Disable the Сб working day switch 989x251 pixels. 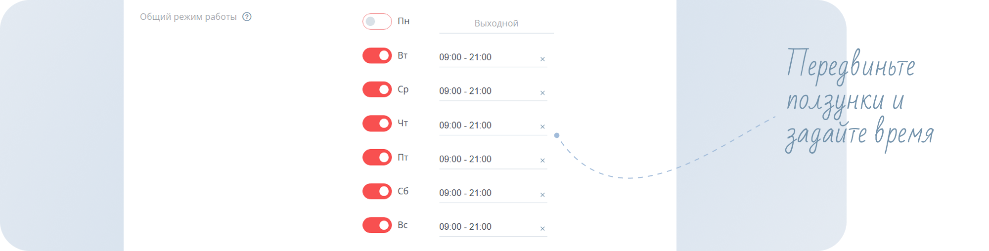[377, 191]
